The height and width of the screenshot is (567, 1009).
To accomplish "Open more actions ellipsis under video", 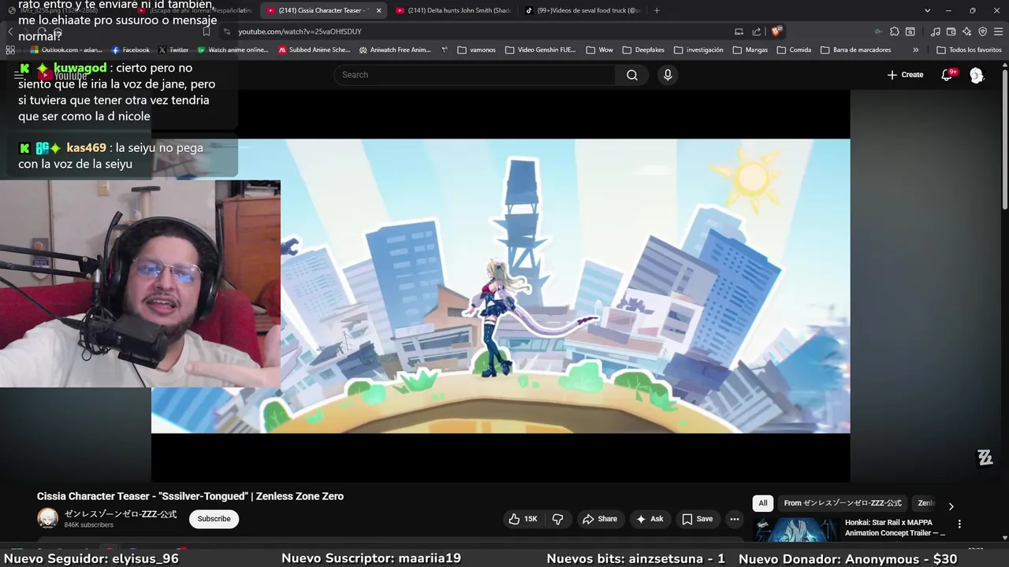I will click(735, 519).
